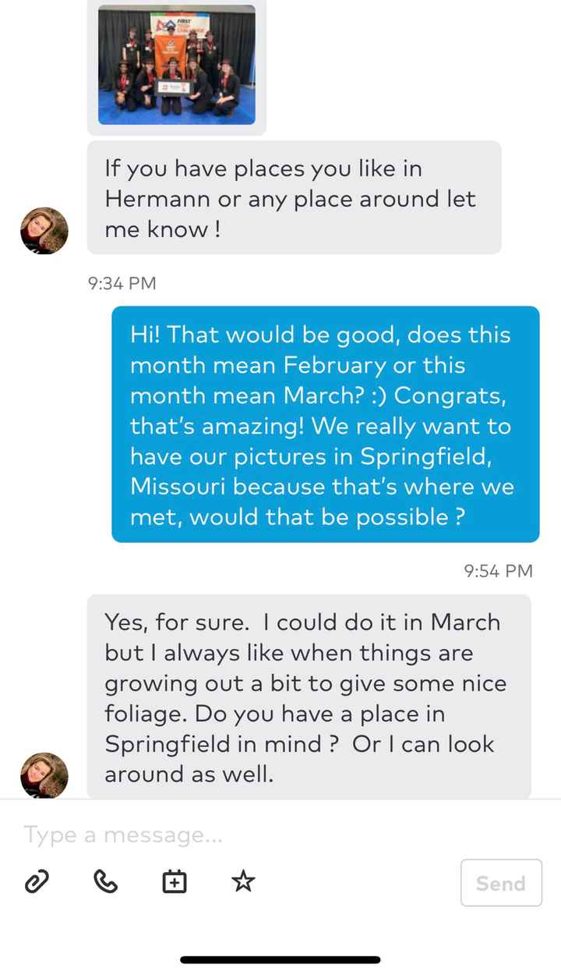Image resolution: width=561 pixels, height=975 pixels.
Task: Select the blue sent message bubble
Action: coord(325,424)
